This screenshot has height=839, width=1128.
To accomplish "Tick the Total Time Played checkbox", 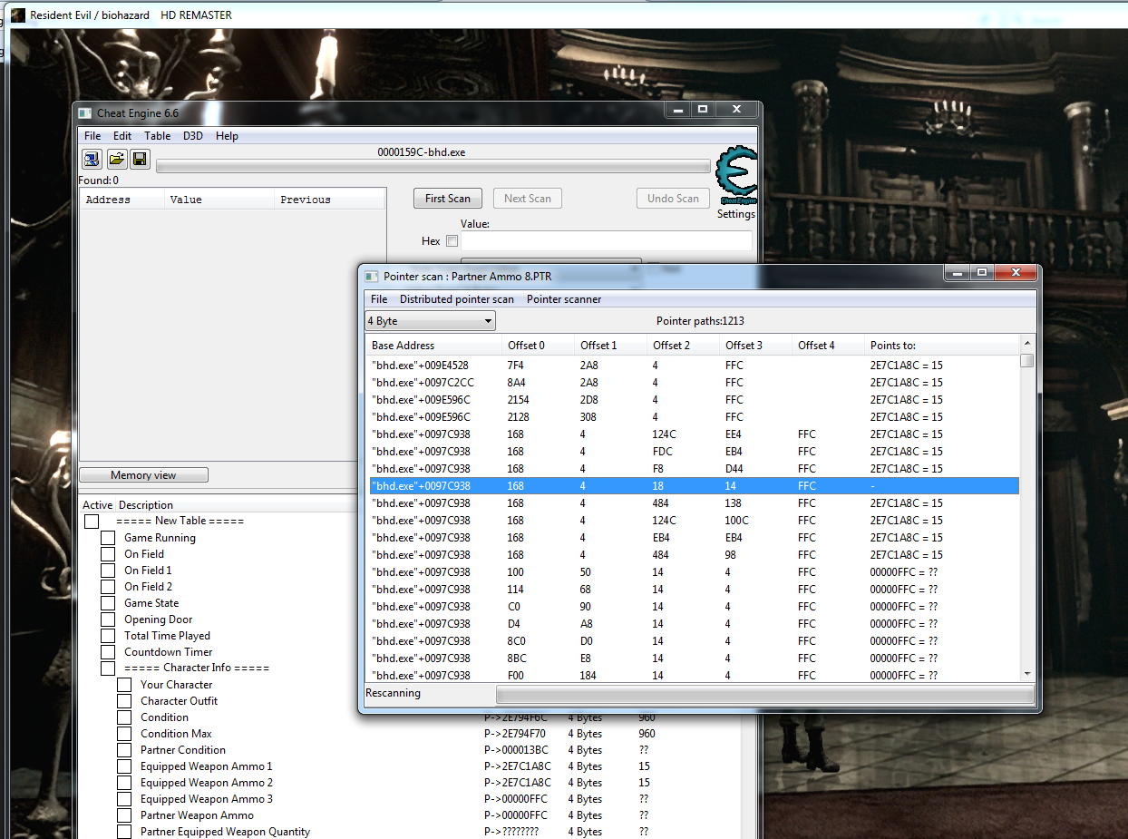I will (x=108, y=636).
